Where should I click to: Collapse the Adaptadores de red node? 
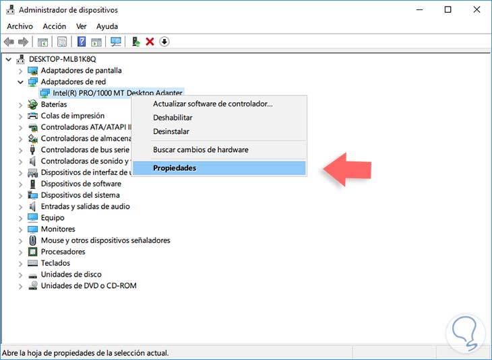pyautogui.click(x=20, y=82)
